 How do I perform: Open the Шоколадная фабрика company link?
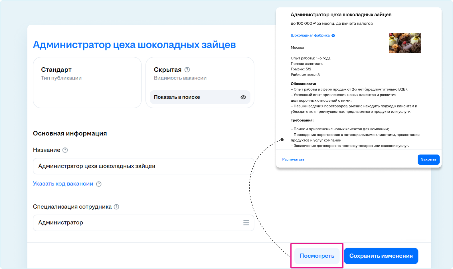[x=310, y=36]
